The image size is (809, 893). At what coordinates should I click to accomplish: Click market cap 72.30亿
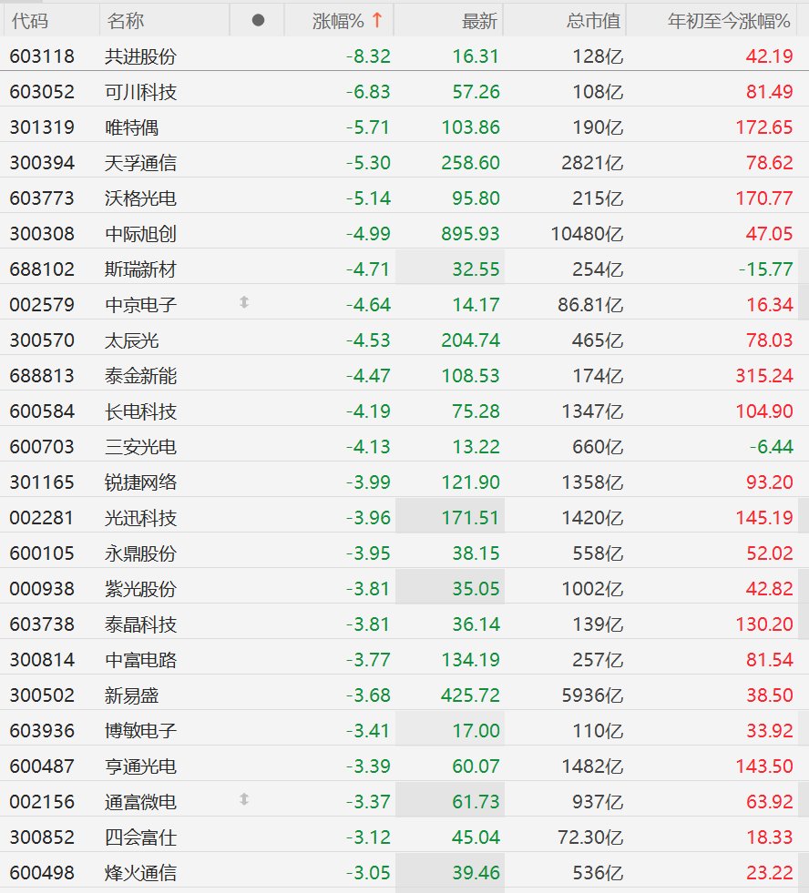(x=590, y=837)
